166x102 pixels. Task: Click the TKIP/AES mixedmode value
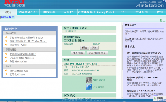pos(82,74)
